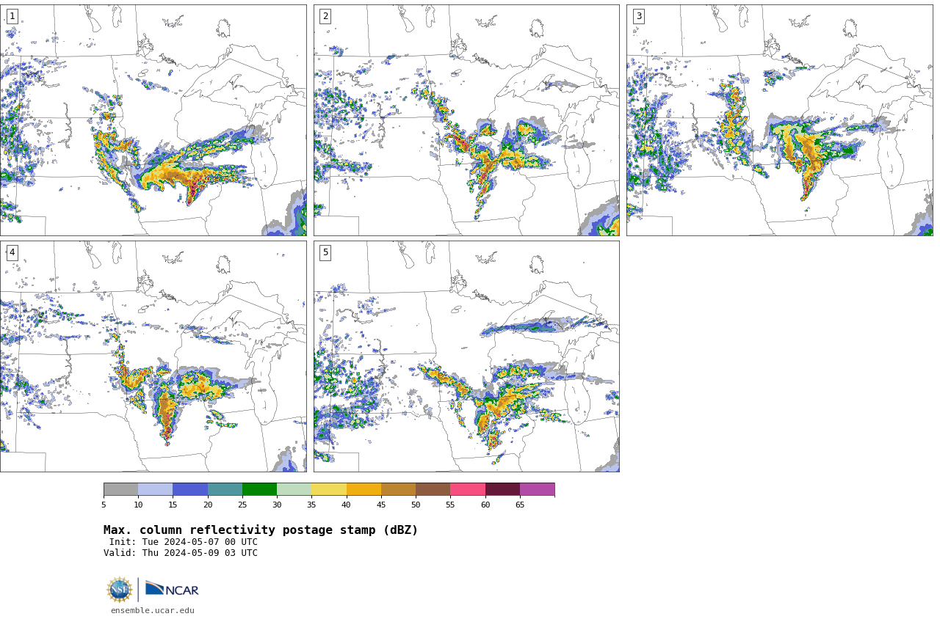Click the light blue 10-15 dBZ swatch
The image size is (940, 619).
(x=156, y=489)
